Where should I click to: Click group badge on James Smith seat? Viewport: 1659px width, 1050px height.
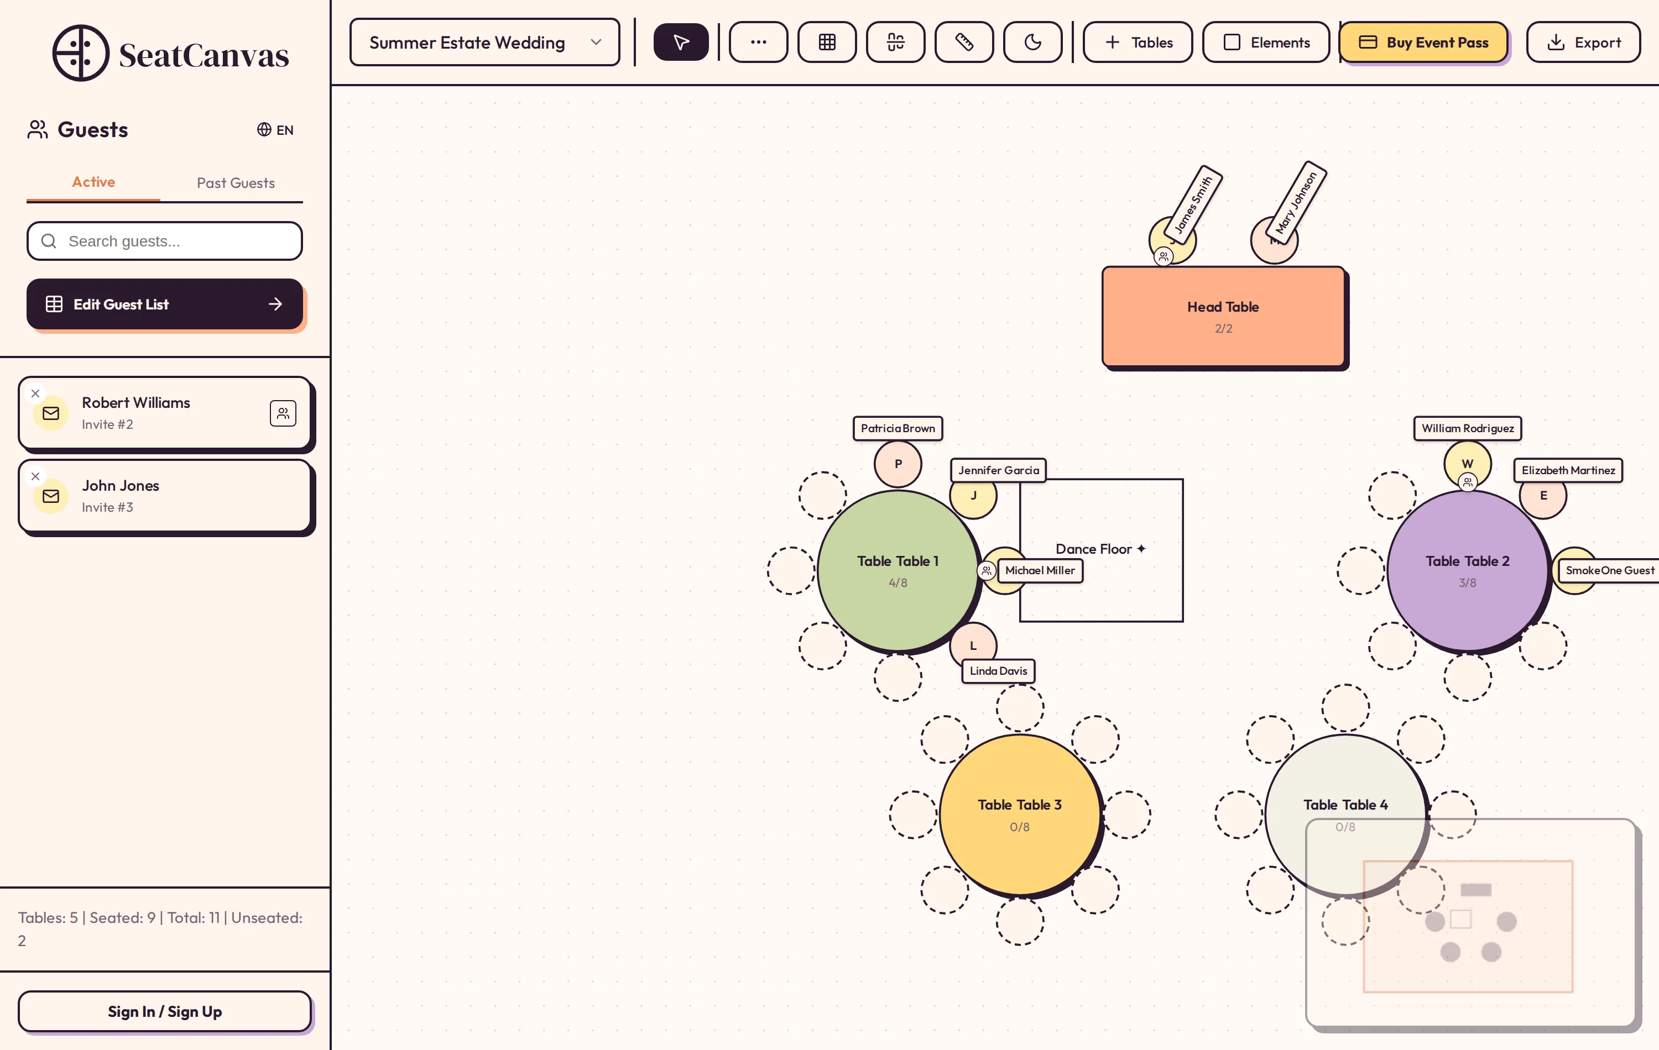1163,256
